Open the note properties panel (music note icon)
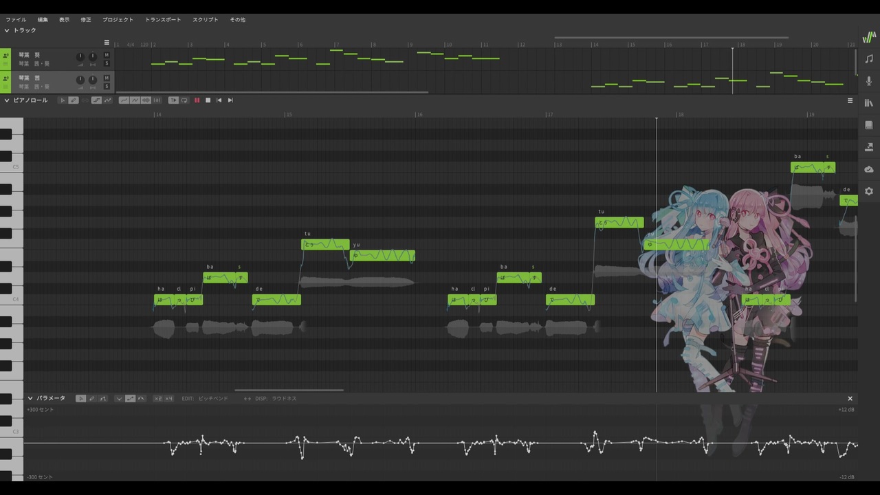Viewport: 880px width, 495px height. click(x=869, y=59)
